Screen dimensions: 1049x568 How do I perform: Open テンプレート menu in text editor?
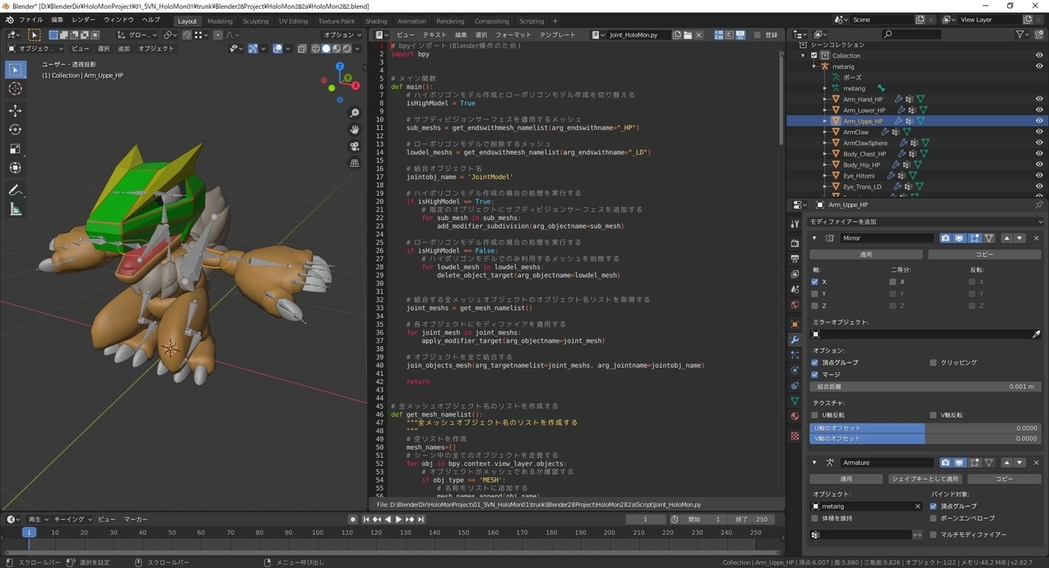click(x=558, y=35)
